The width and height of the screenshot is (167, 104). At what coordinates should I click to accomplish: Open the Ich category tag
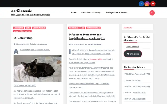click(83, 28)
